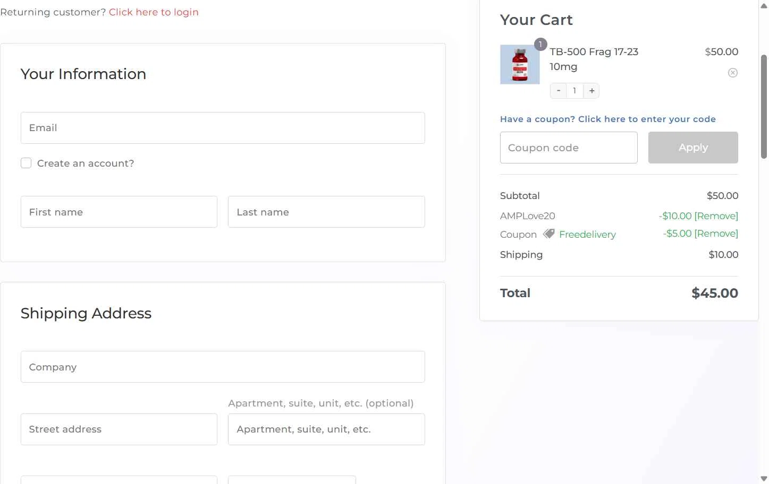
Task: Click the item price $50.00 beside TB-500
Action: click(x=721, y=52)
